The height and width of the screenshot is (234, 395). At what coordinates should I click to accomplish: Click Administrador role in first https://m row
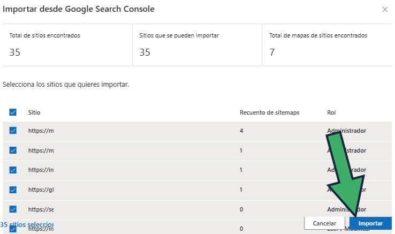(x=346, y=131)
